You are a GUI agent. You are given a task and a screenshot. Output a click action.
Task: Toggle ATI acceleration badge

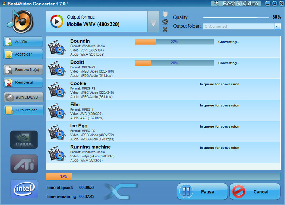[x=24, y=164]
